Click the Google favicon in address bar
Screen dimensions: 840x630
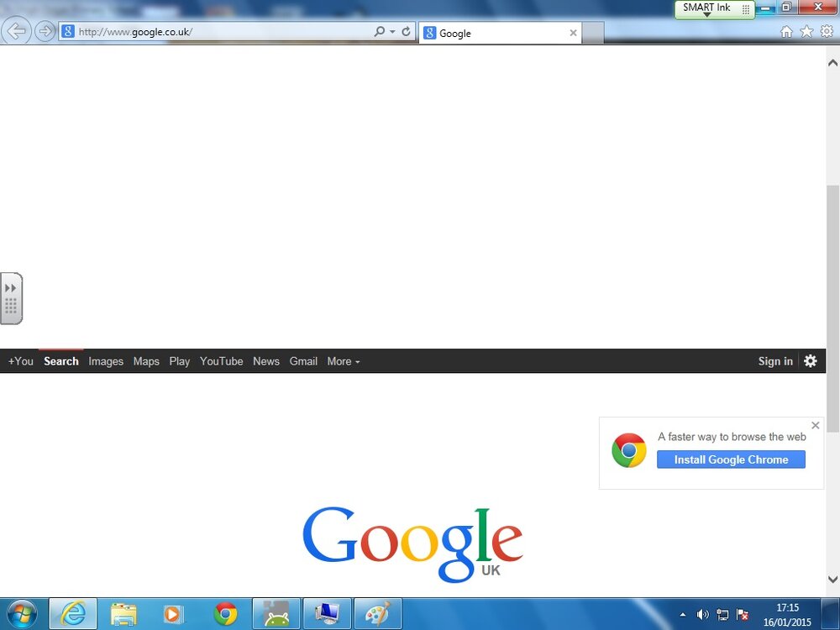(67, 31)
